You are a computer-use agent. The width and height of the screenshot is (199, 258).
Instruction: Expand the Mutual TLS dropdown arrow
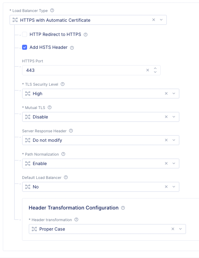pyautogui.click(x=174, y=117)
